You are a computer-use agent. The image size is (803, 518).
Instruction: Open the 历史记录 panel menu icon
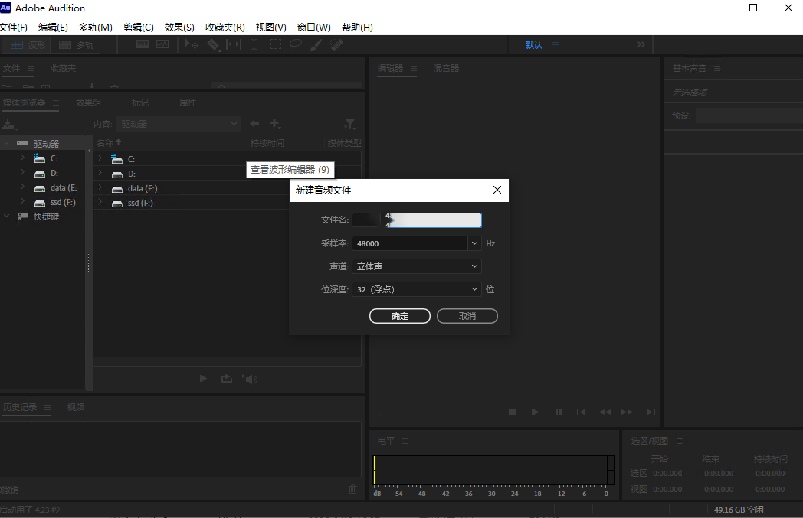coord(48,408)
